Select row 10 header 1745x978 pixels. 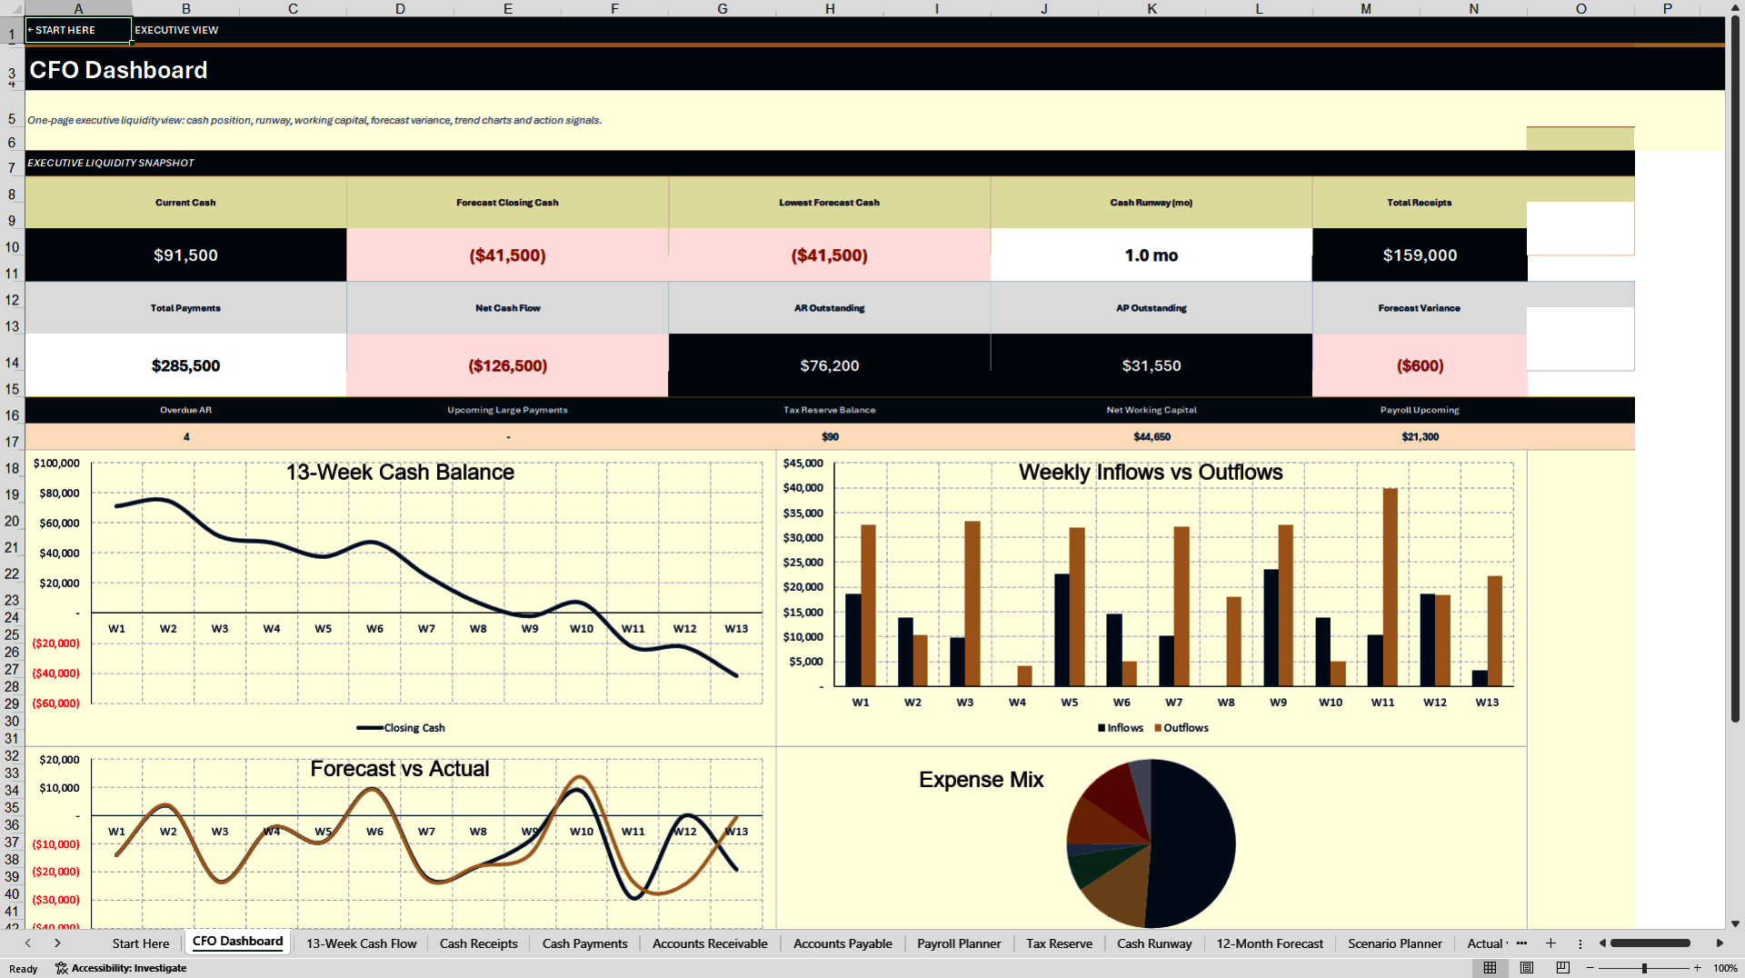click(x=12, y=247)
